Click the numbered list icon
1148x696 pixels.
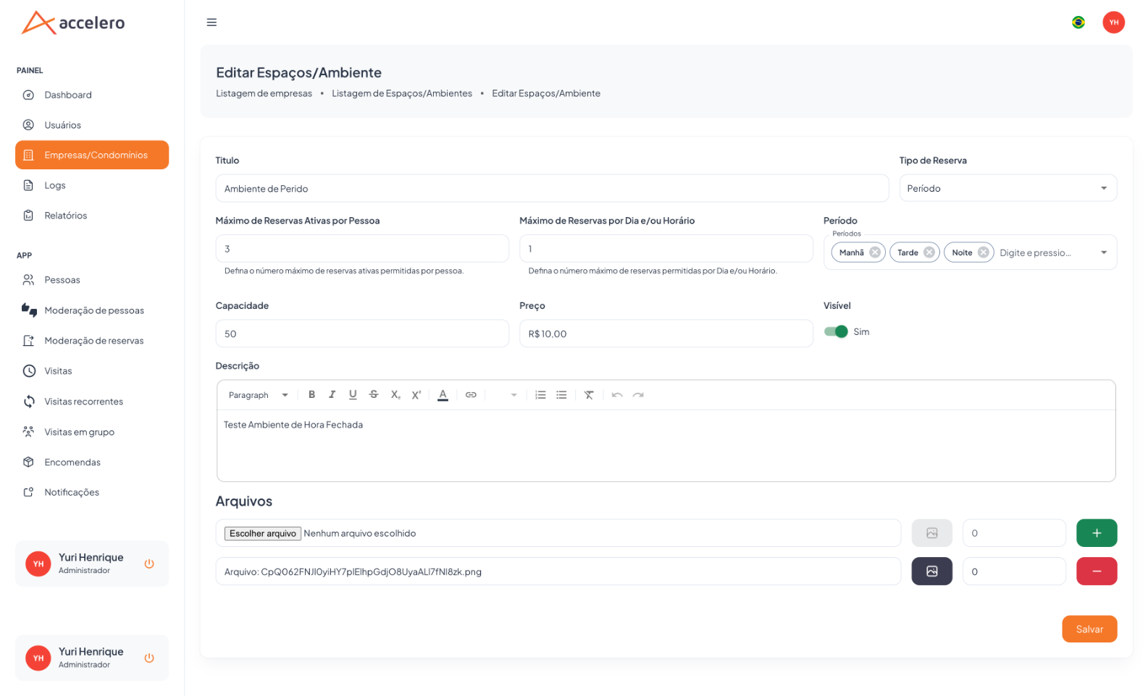pyautogui.click(x=540, y=395)
